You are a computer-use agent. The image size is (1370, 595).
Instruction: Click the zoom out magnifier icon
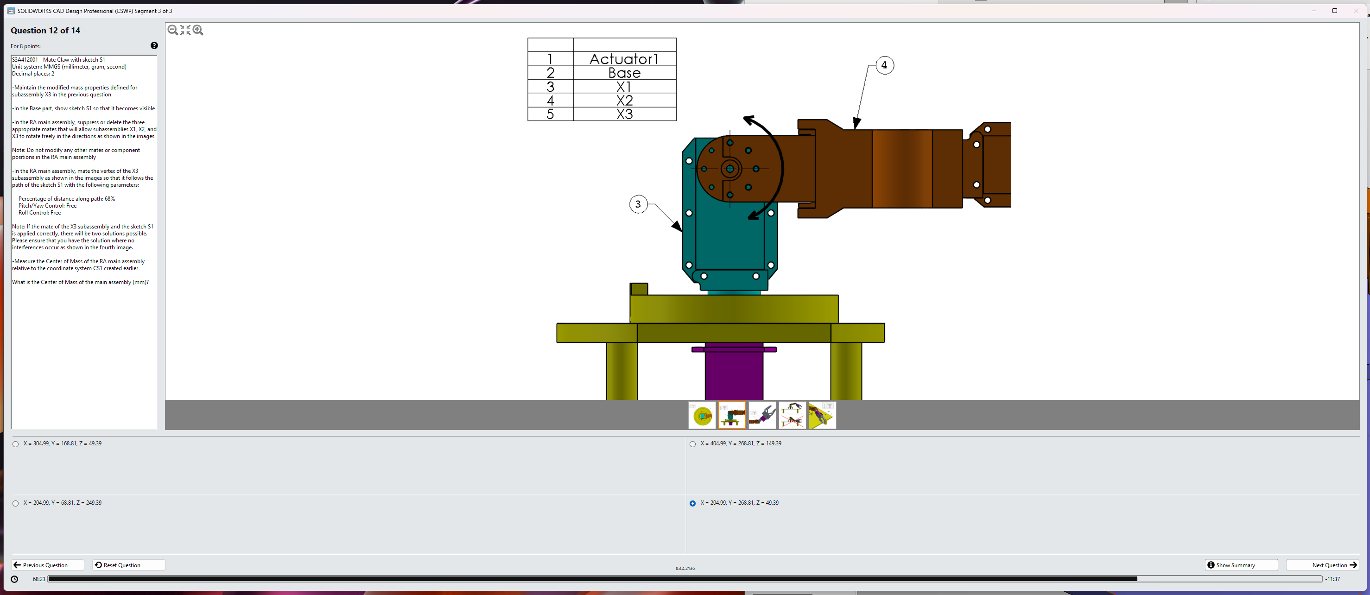172,30
